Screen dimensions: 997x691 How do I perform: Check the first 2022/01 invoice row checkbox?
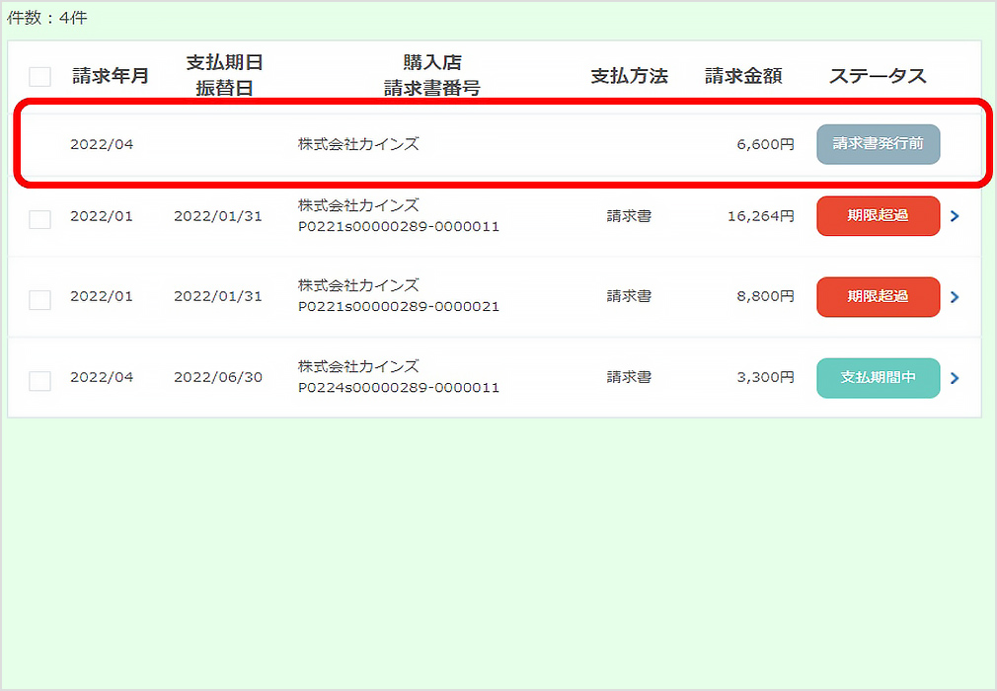[39, 219]
